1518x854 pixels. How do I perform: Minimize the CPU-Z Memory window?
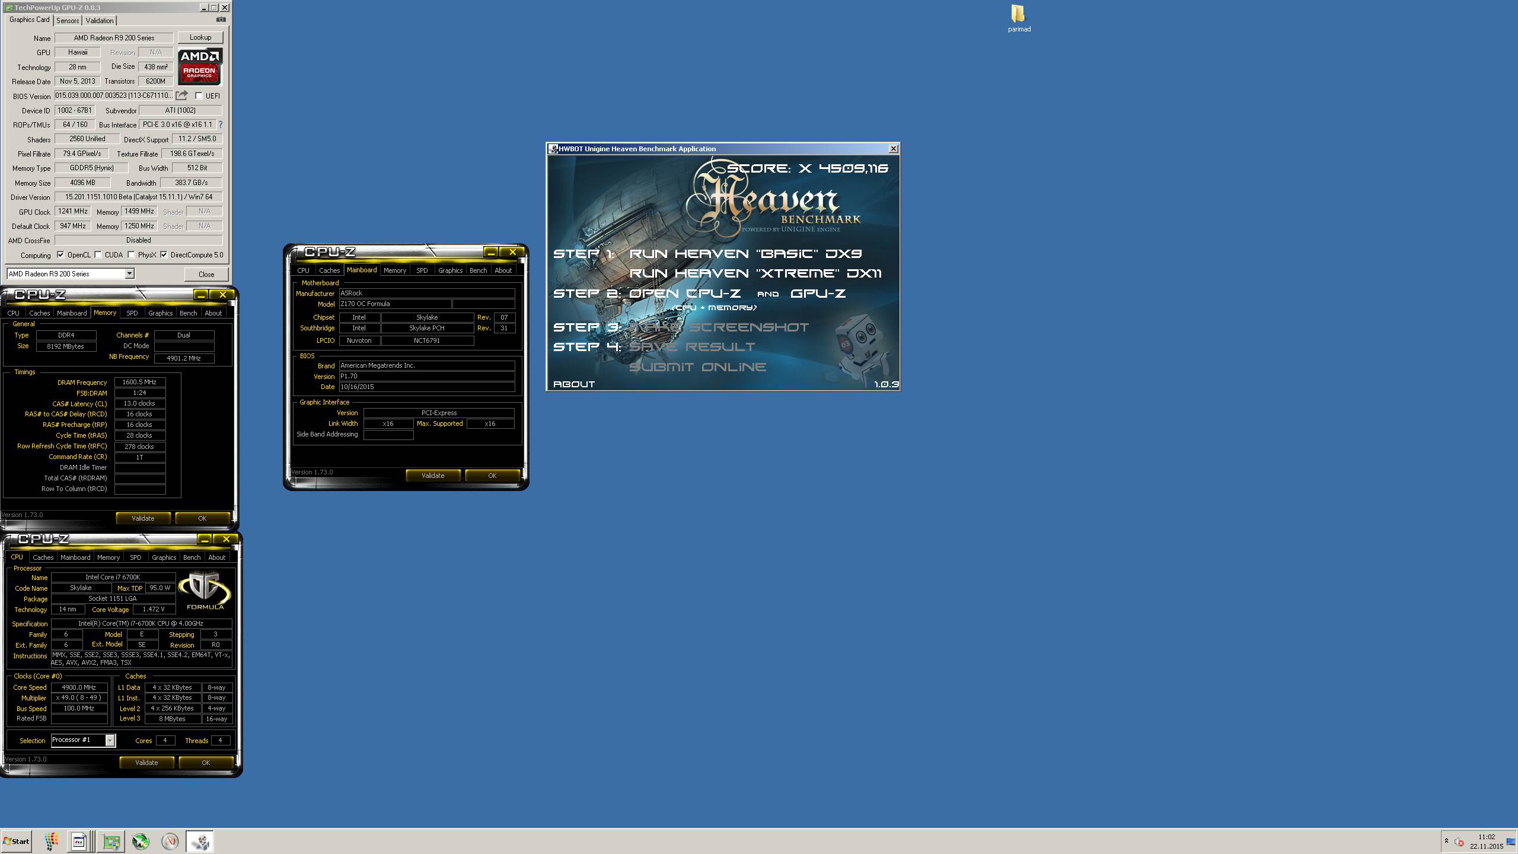(202, 295)
